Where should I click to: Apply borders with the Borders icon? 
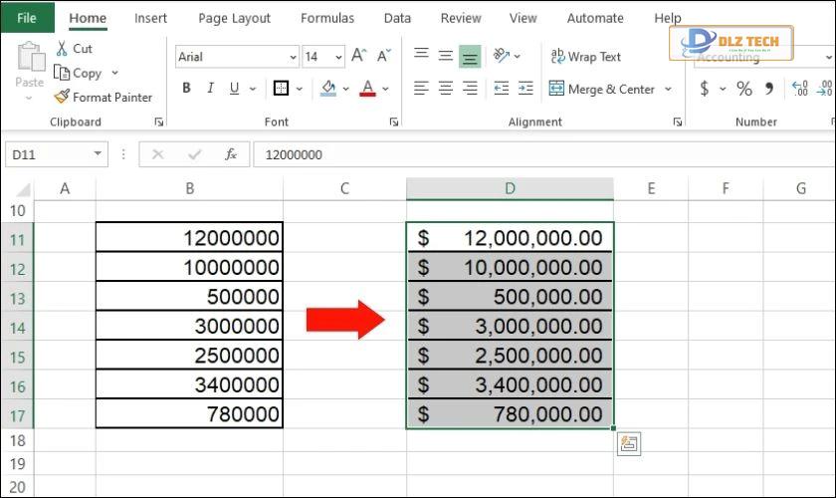coord(281,88)
